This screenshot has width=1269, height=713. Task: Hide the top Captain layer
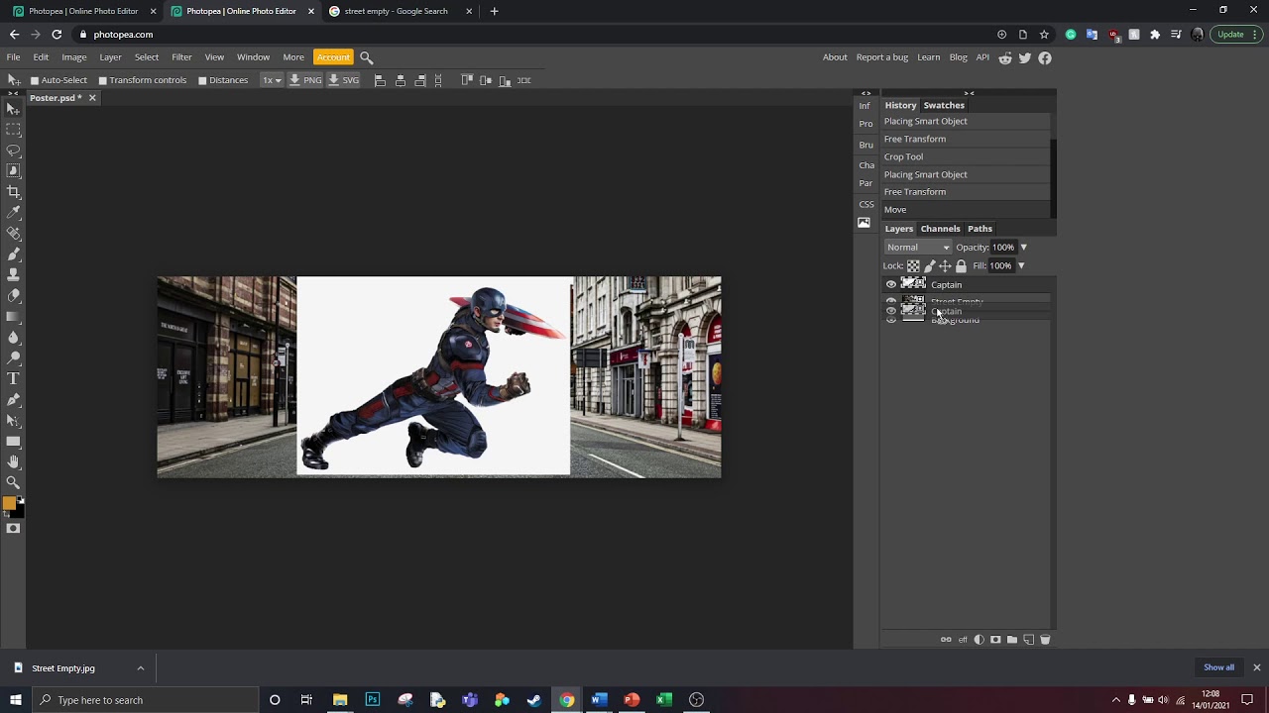(x=890, y=285)
